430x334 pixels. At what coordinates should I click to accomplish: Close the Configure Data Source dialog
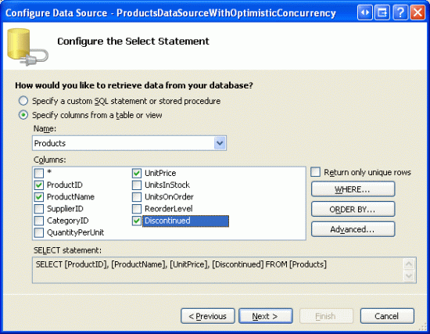[417, 13]
